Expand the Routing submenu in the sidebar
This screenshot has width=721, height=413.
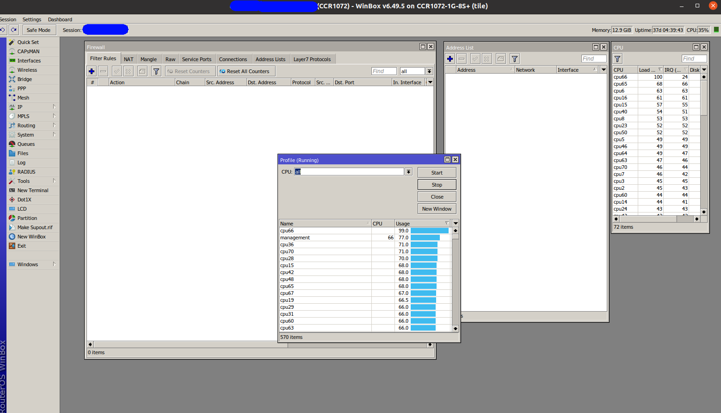click(x=33, y=125)
